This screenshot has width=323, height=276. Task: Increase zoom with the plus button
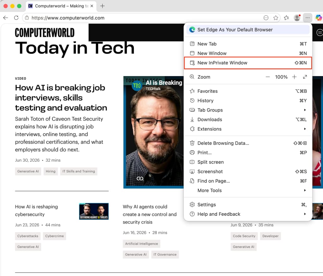click(x=294, y=77)
